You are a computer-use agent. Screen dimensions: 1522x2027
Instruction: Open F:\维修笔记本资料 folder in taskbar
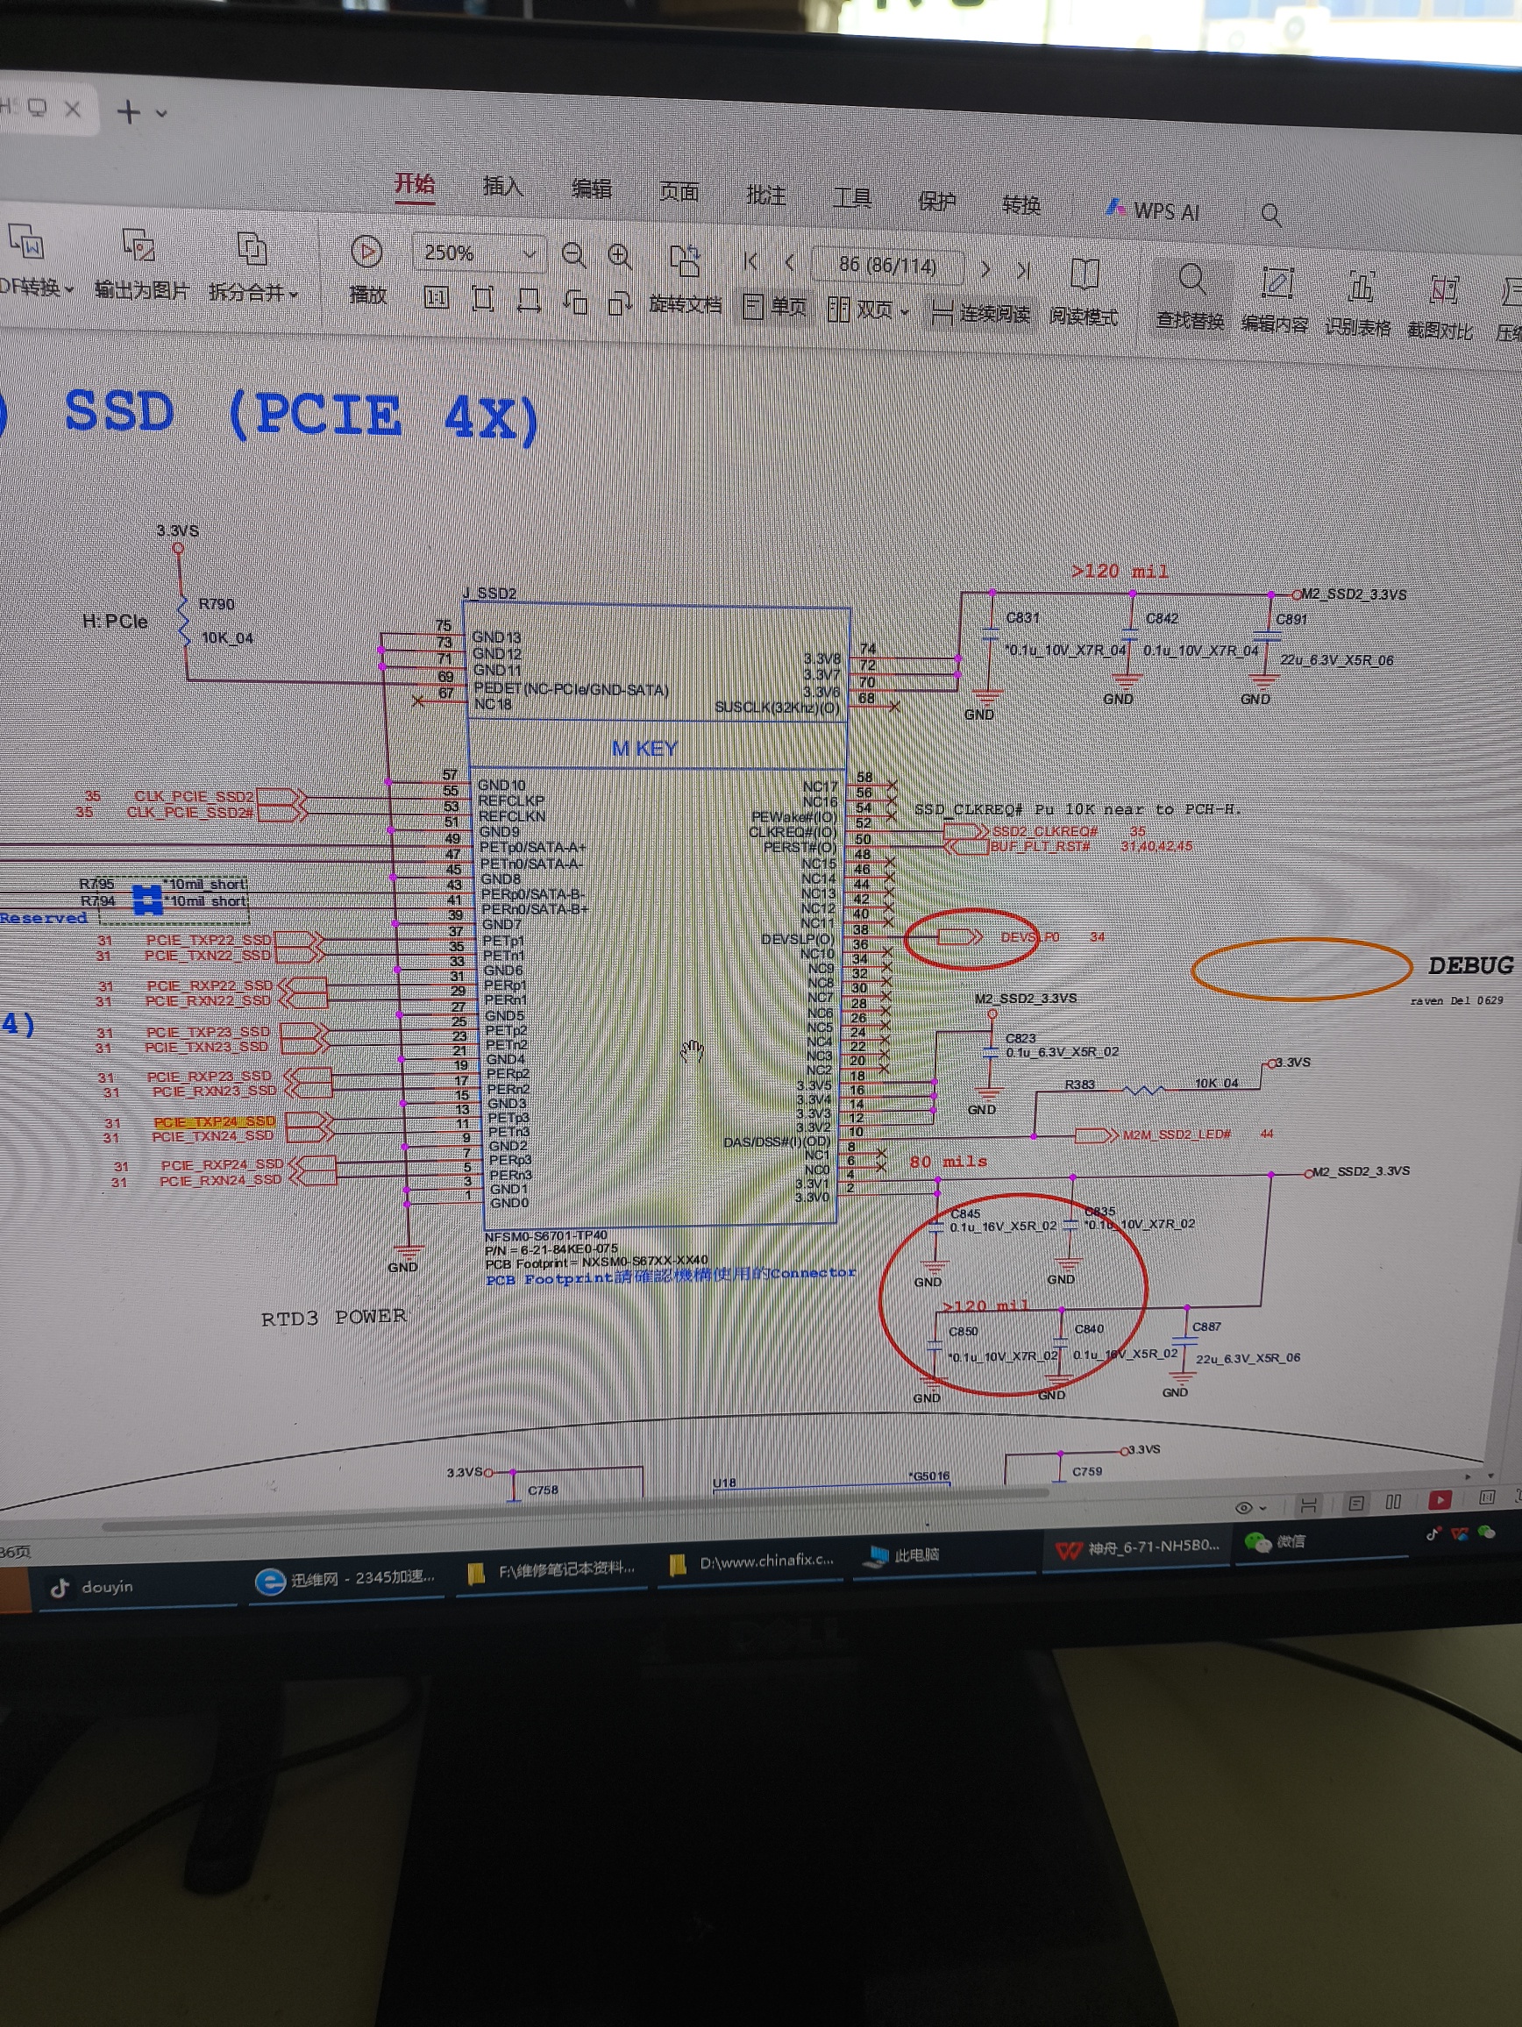[551, 1570]
